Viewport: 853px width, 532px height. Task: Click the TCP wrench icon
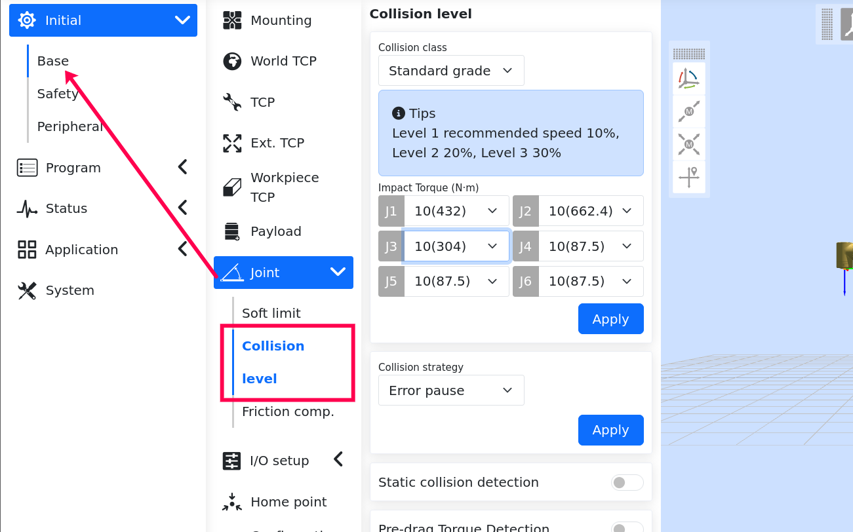232,102
